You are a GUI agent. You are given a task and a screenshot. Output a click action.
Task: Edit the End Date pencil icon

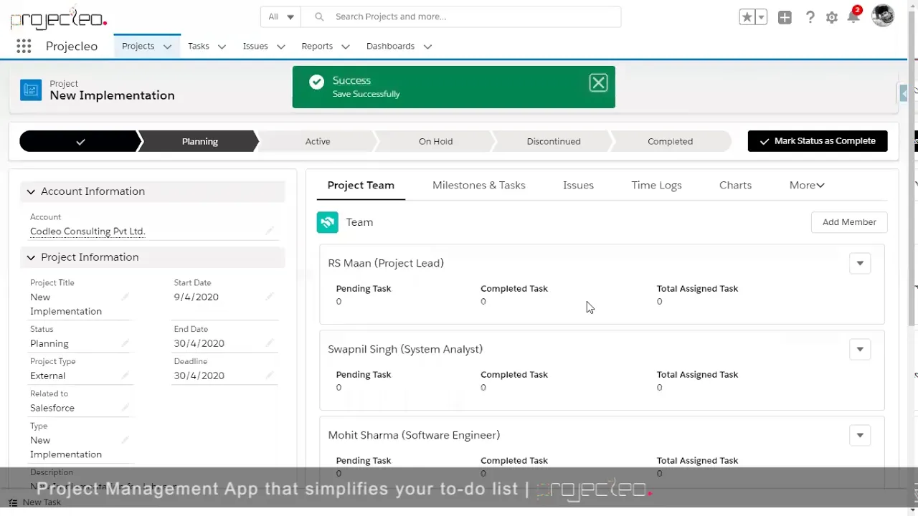270,343
